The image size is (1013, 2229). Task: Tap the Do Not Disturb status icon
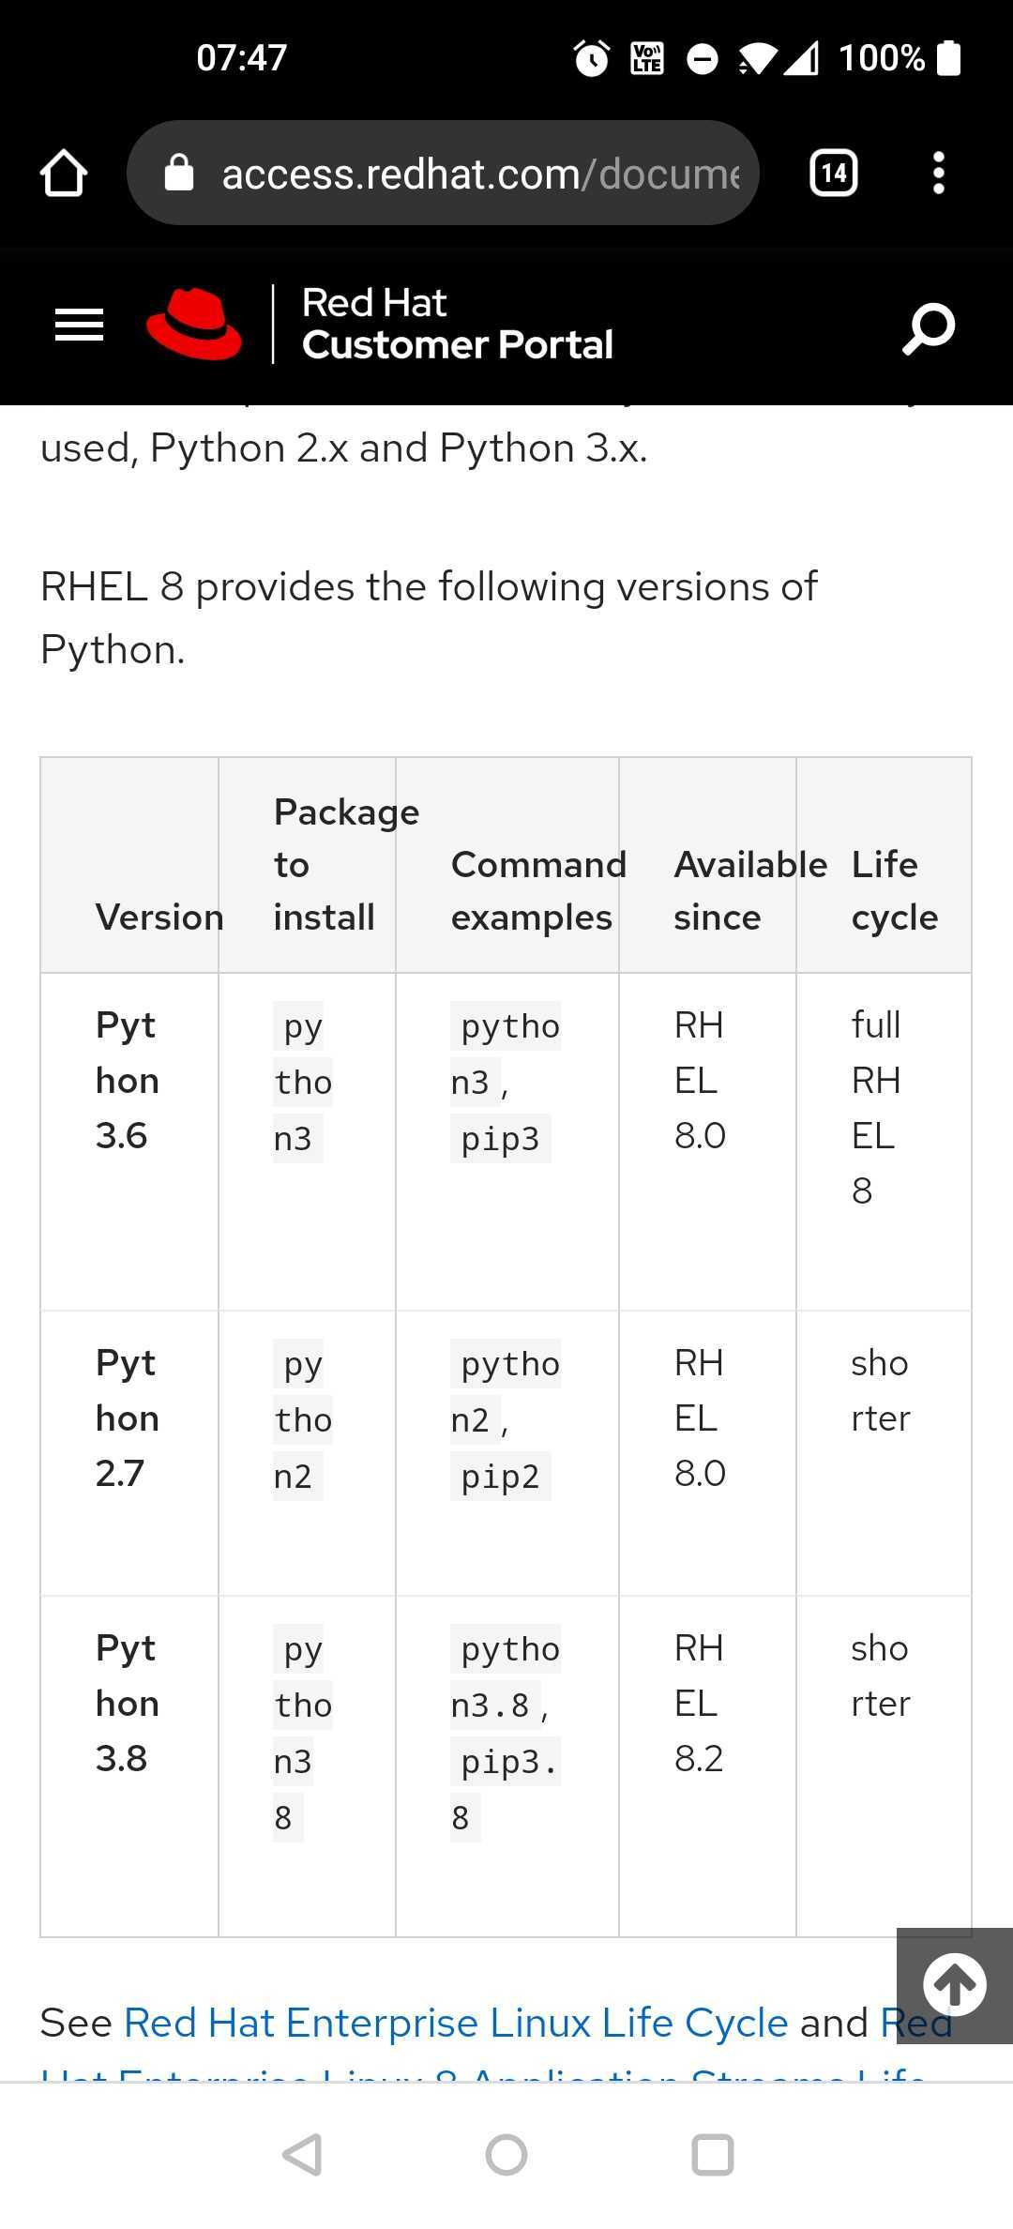point(702,58)
